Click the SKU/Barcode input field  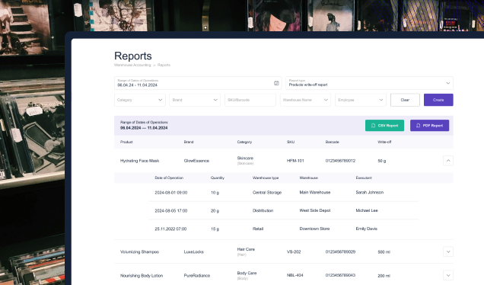coord(250,100)
